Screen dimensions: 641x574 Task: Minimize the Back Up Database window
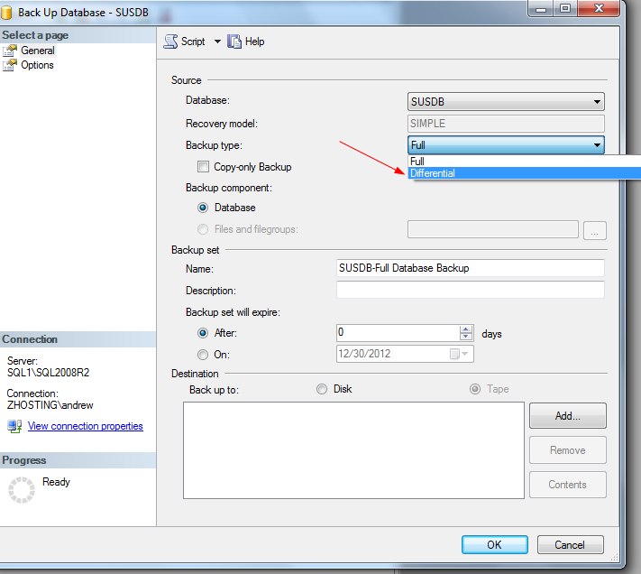[540, 9]
